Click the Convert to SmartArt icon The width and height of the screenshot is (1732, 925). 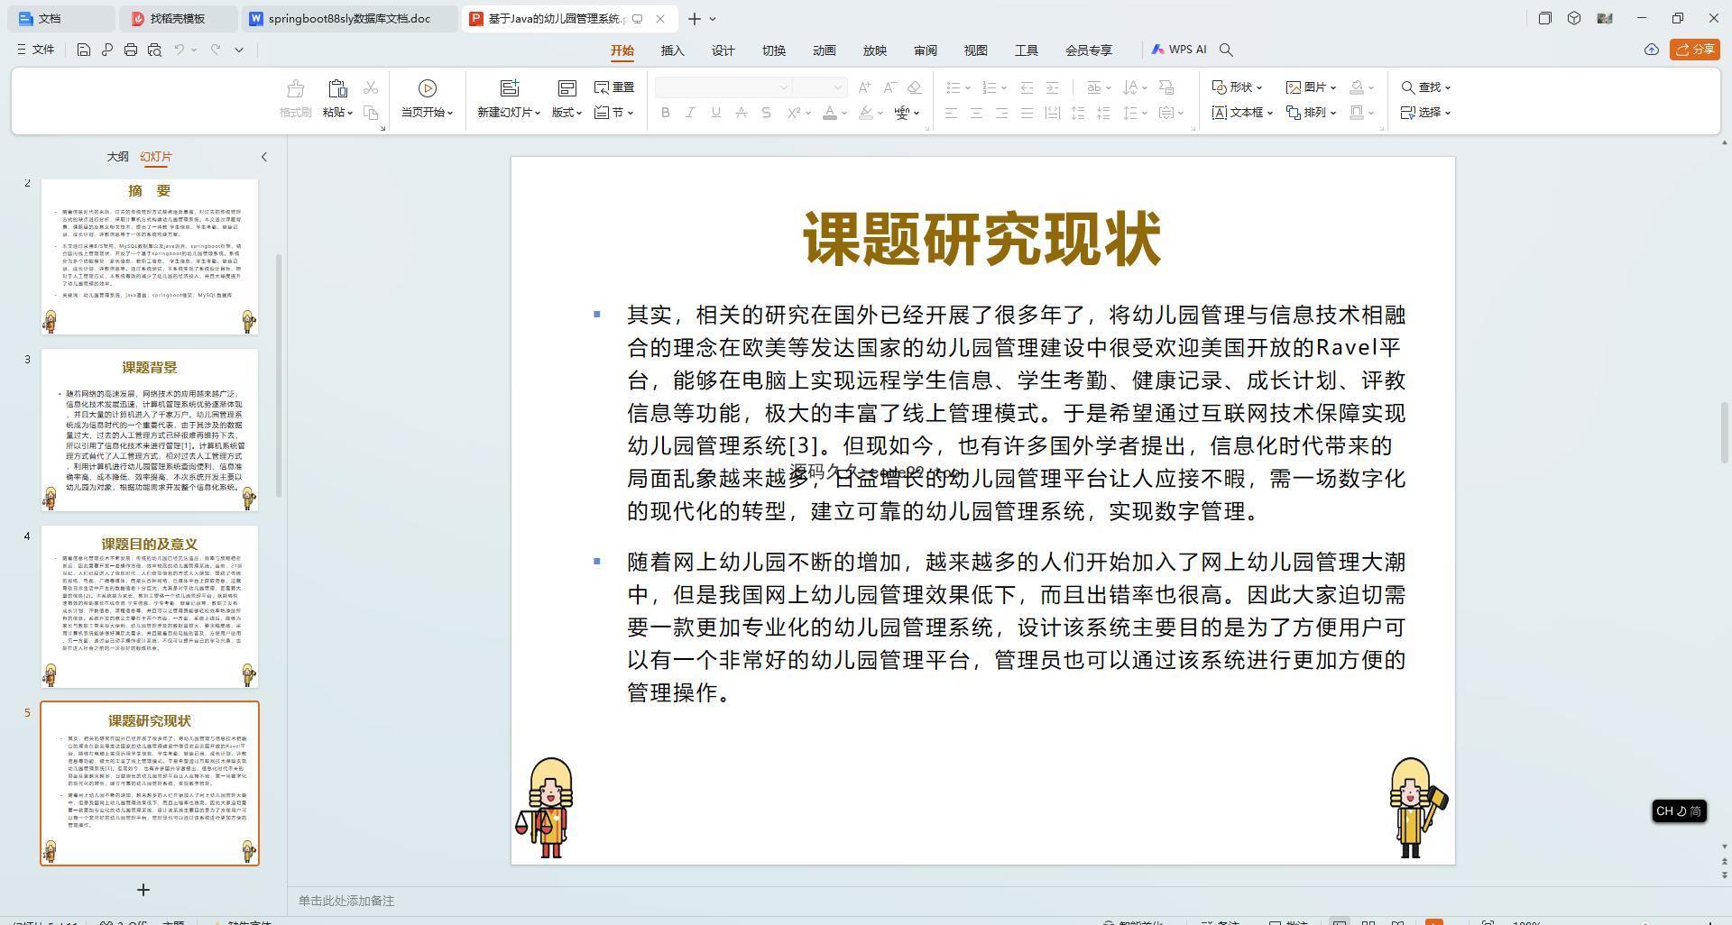pyautogui.click(x=1166, y=87)
